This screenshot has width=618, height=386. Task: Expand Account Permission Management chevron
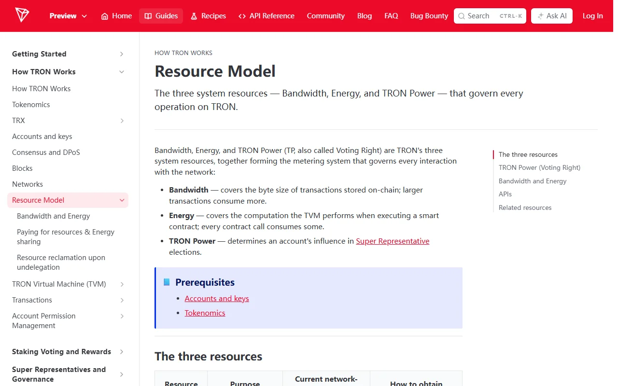coord(122,316)
